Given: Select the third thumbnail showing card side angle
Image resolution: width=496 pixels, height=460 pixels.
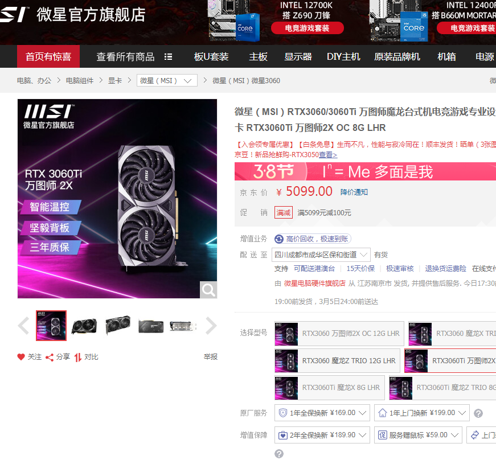Looking at the screenshot, I should click(x=118, y=326).
